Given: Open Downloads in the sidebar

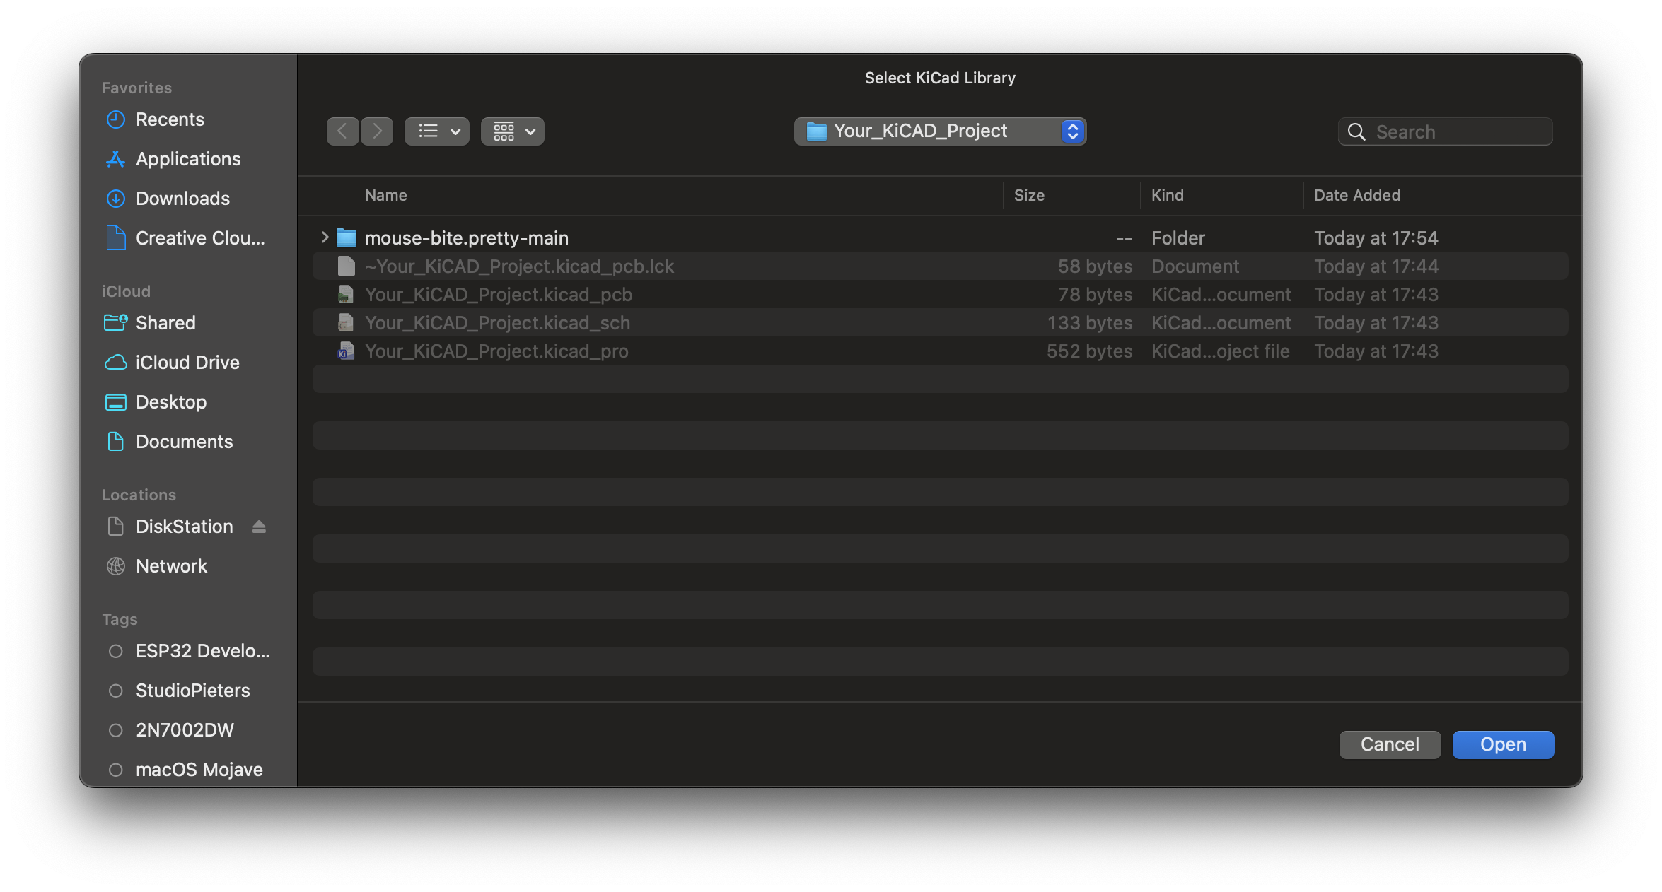Looking at the screenshot, I should click(182, 199).
